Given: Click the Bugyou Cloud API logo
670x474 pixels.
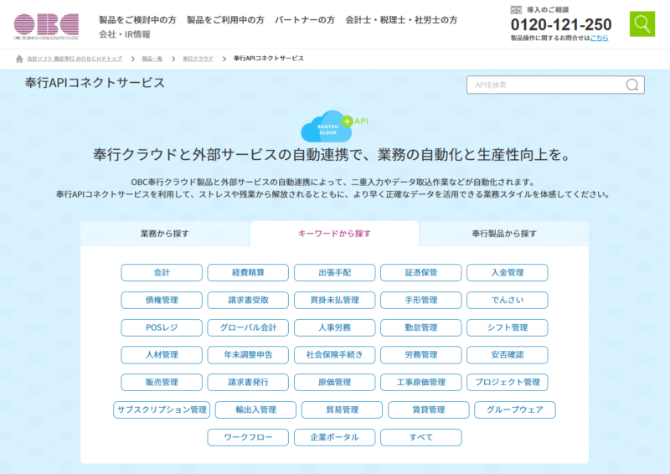Looking at the screenshot, I should tap(334, 126).
